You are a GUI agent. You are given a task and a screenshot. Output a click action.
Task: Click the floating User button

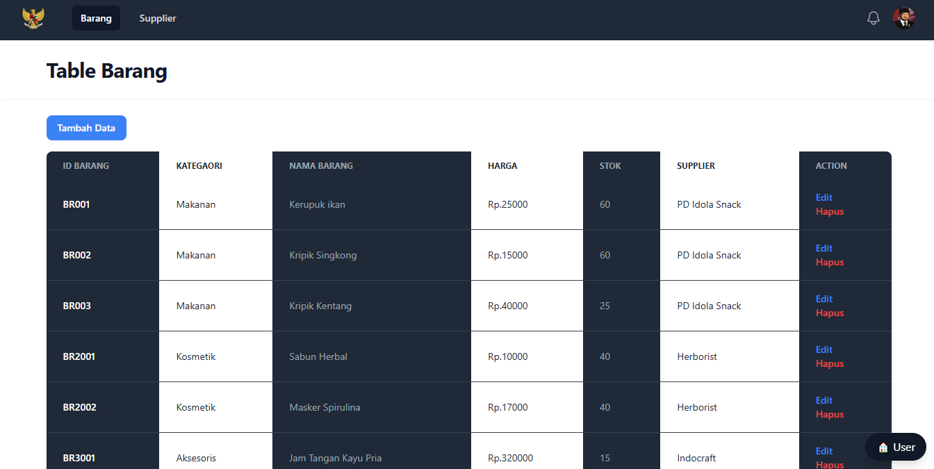pos(896,447)
